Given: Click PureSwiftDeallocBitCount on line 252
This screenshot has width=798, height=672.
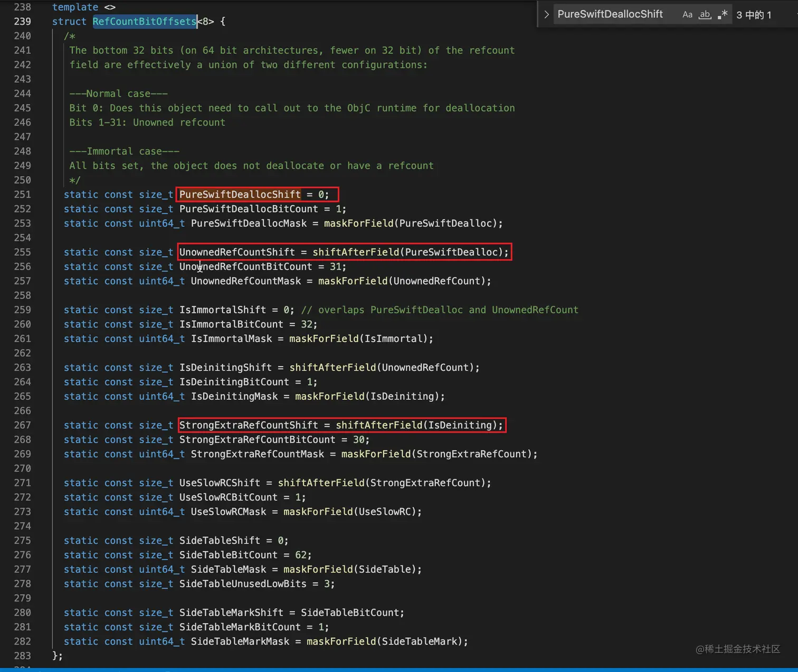Looking at the screenshot, I should 249,209.
